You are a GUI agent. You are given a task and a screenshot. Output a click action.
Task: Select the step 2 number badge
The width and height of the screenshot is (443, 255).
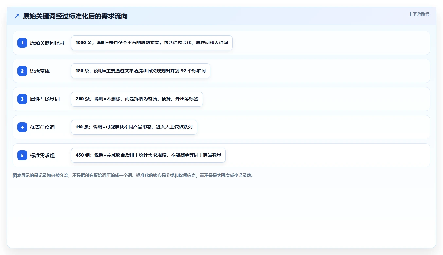pos(22,71)
